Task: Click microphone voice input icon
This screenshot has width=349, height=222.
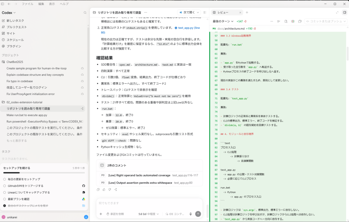Action: click(x=191, y=214)
